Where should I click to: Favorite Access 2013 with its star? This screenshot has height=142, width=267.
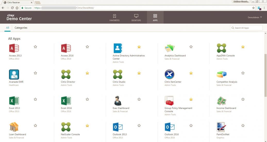(35, 47)
